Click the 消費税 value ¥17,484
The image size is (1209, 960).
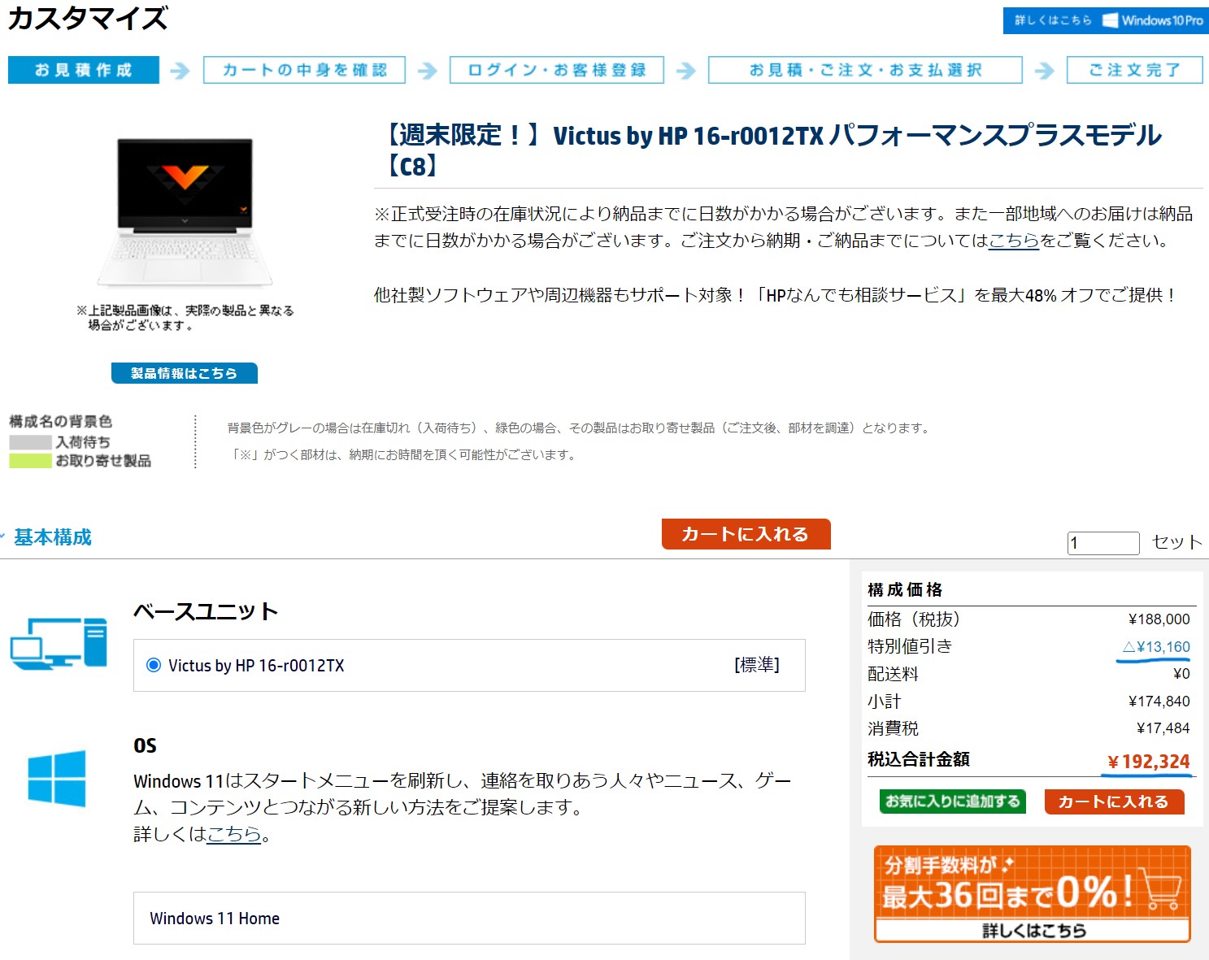coord(1163,728)
